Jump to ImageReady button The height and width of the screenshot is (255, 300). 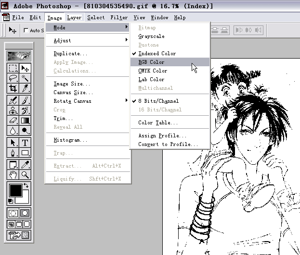pyautogui.click(x=19, y=235)
